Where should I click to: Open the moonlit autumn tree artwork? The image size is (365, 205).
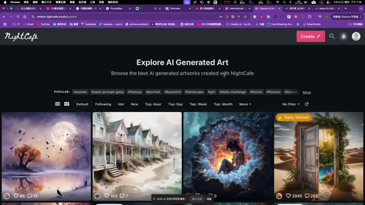click(x=46, y=157)
